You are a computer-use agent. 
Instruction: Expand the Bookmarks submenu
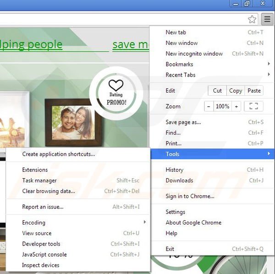coord(213,64)
